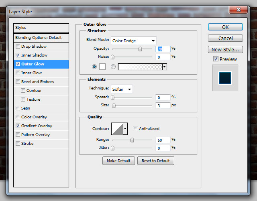257x201 pixels.
Task: Click the Range slider handle
Action: (132, 140)
